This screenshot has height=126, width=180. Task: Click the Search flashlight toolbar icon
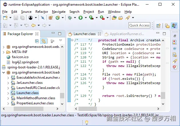click(128, 18)
